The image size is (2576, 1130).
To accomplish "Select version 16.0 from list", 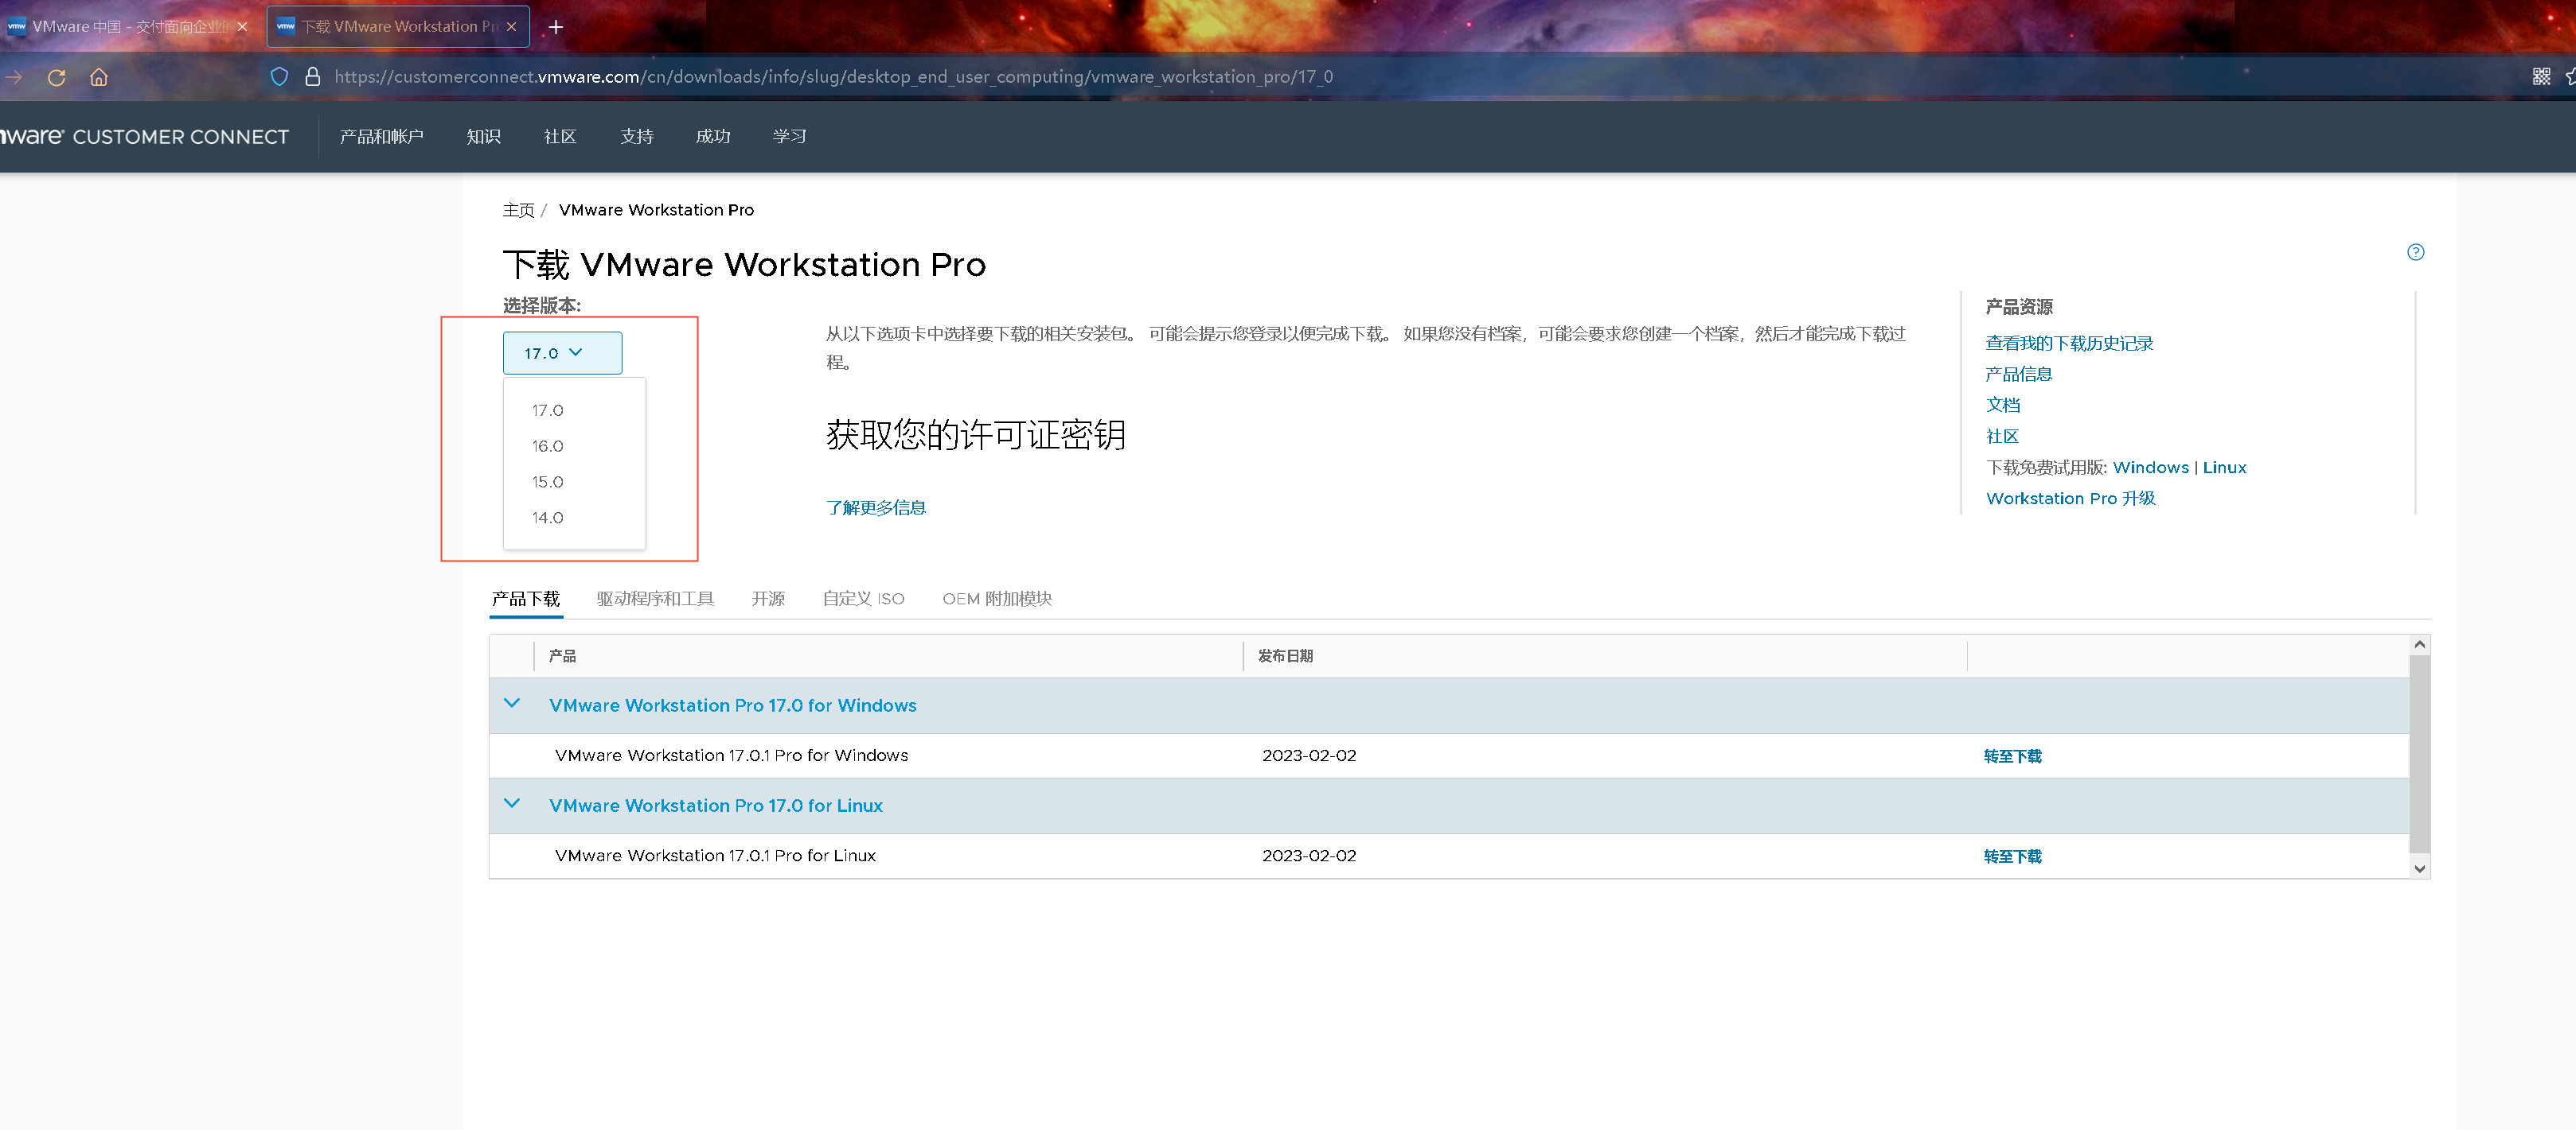I will (x=548, y=445).
